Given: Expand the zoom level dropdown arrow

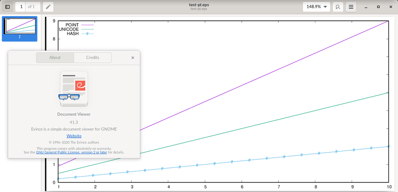Looking at the screenshot, I should (x=325, y=7).
